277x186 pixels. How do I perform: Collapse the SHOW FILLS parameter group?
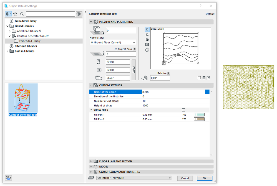pyautogui.click(x=91, y=110)
